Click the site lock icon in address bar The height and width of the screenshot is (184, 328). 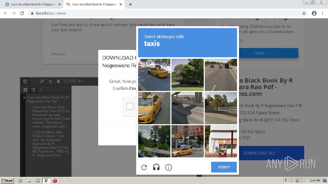pos(32,13)
